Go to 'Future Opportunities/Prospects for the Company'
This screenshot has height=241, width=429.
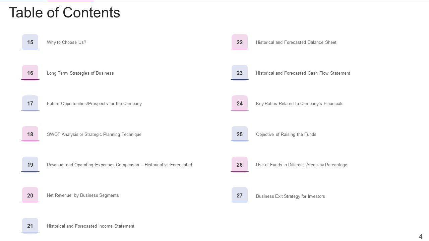point(94,104)
